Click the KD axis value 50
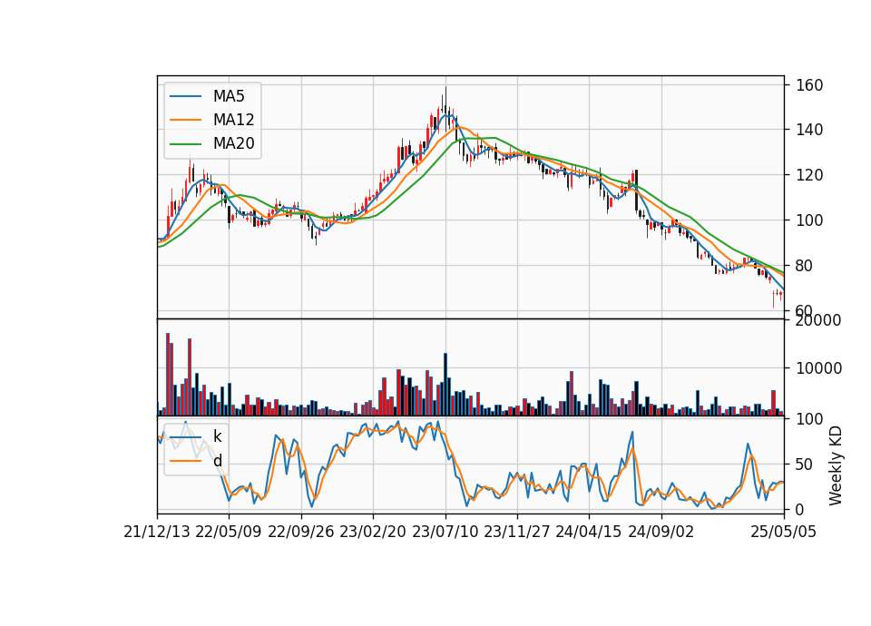 point(805,465)
